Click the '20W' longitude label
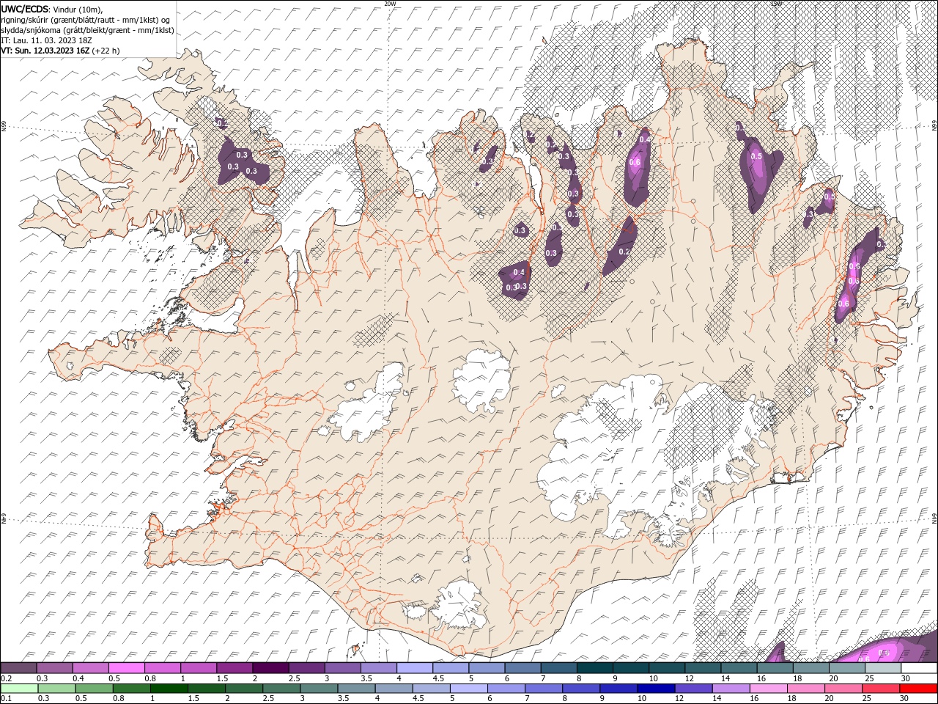This screenshot has width=938, height=704. (x=390, y=4)
